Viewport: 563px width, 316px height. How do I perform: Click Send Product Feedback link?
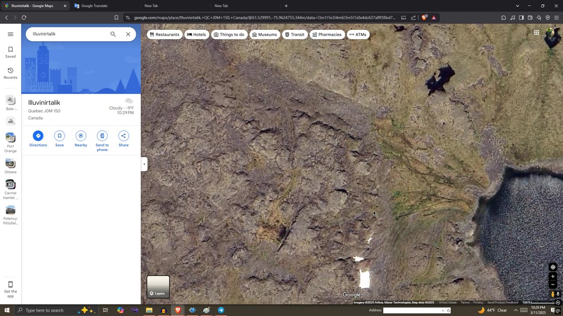[503, 302]
